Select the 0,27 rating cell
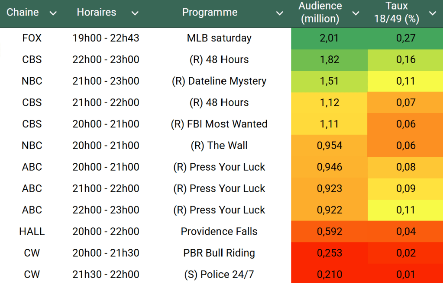 click(x=406, y=38)
